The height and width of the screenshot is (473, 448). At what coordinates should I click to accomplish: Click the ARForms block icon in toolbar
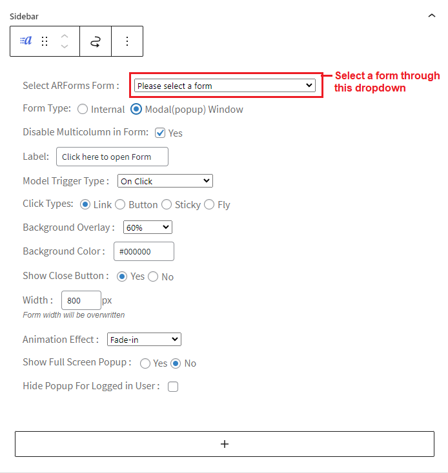pos(26,41)
